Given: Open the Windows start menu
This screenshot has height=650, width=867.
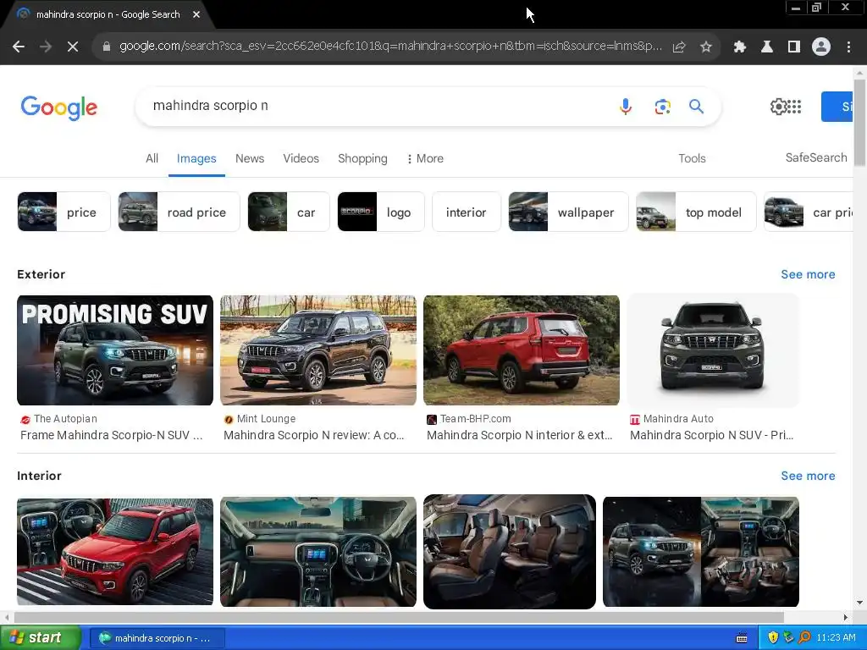Looking at the screenshot, I should tap(41, 638).
